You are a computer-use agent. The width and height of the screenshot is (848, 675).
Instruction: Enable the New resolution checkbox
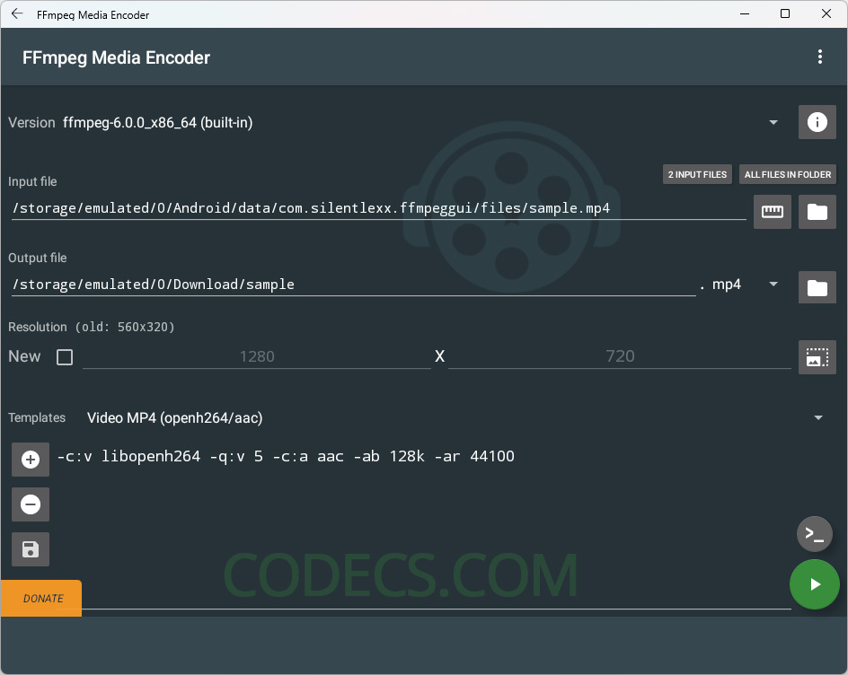point(65,356)
